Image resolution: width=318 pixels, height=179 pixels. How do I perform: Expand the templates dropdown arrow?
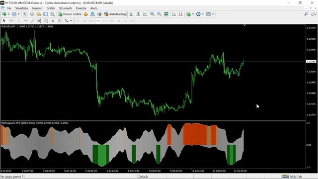[213, 14]
